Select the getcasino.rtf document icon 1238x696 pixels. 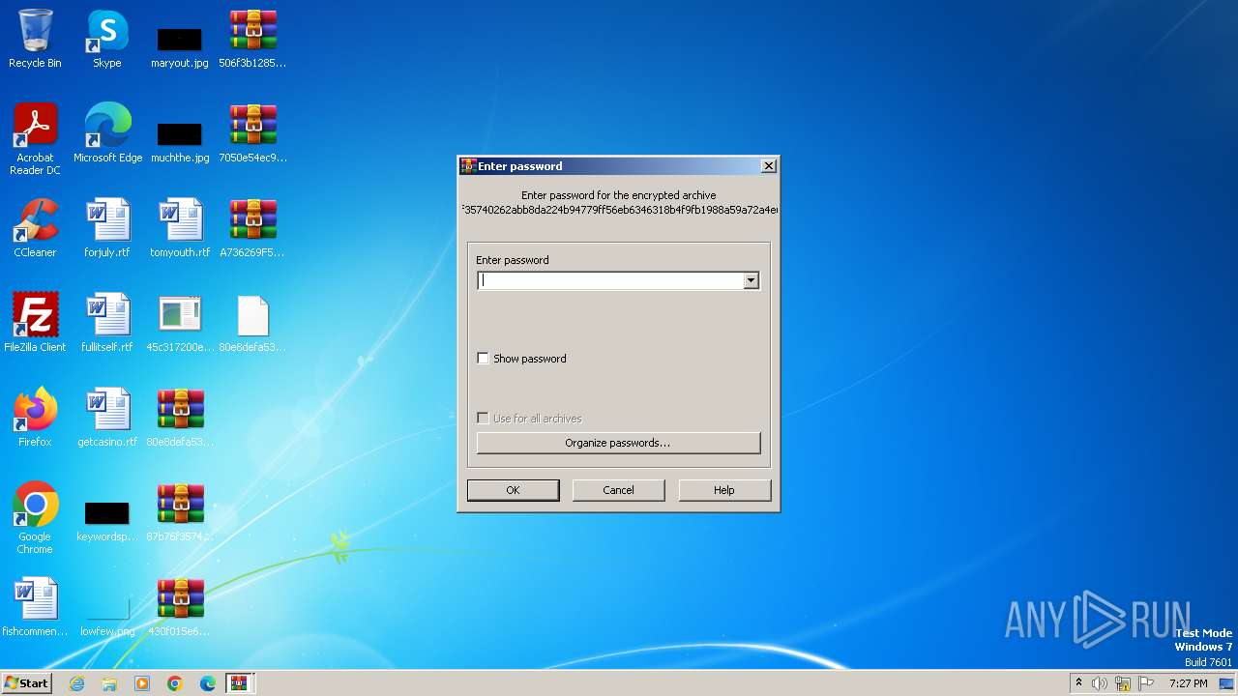[107, 418]
